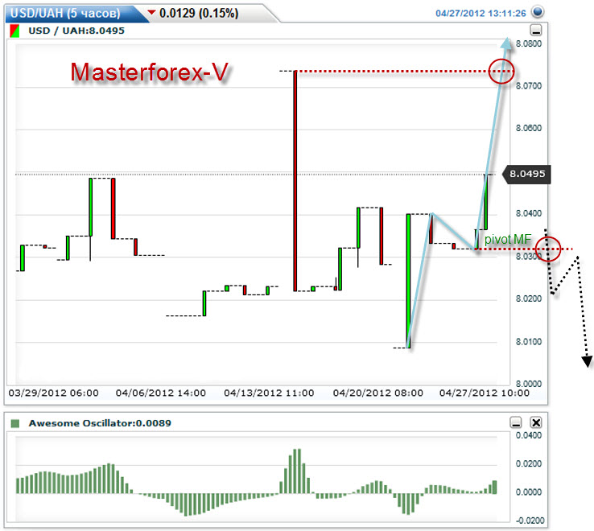Click the red-green USD/UAH legend color icon

click(14, 31)
